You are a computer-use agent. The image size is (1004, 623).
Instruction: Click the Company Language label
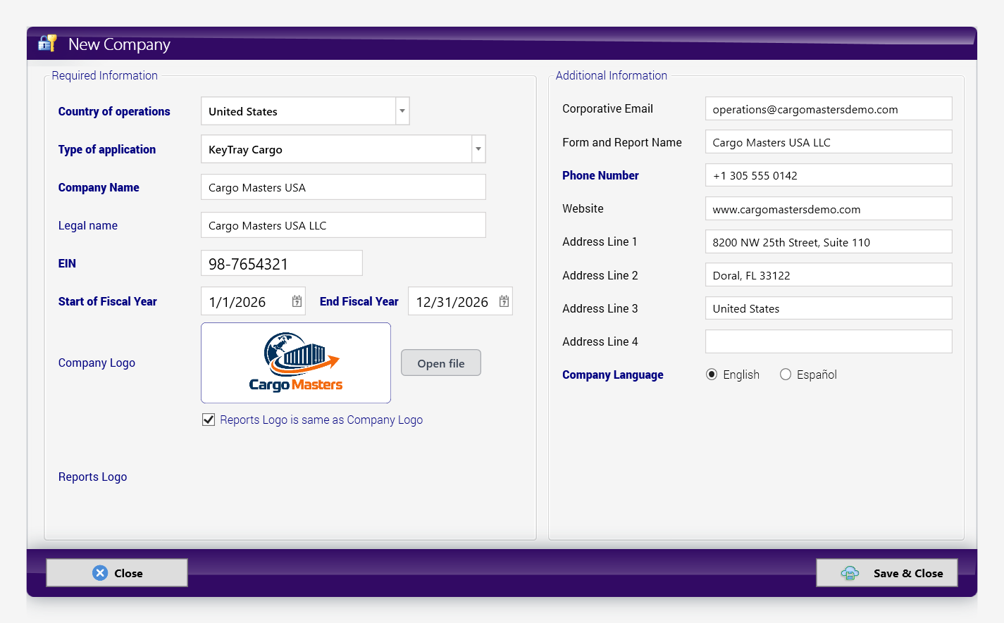[613, 375]
